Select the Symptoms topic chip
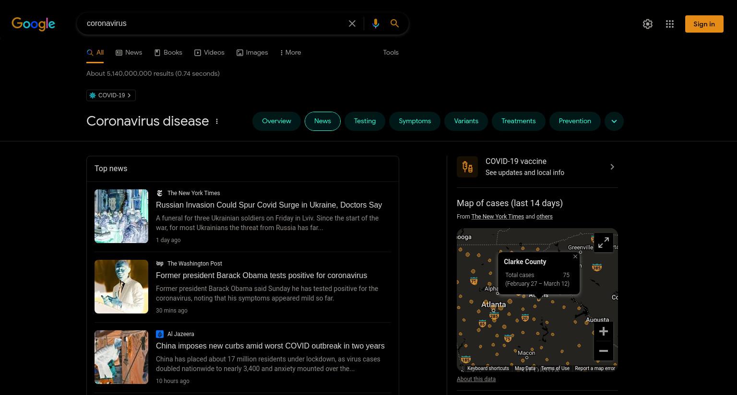 [x=415, y=121]
